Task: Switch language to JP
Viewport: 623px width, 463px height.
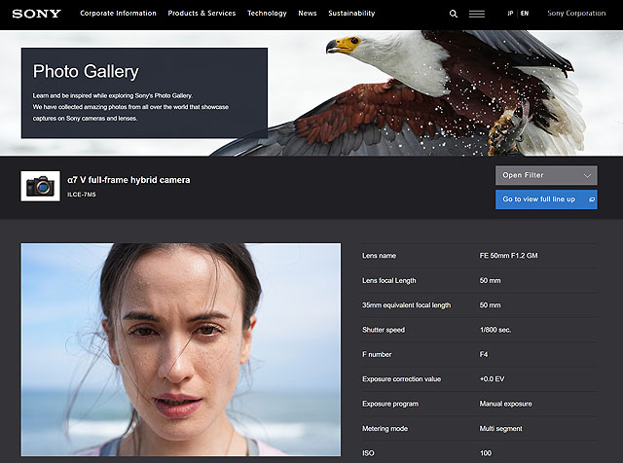Action: 511,14
